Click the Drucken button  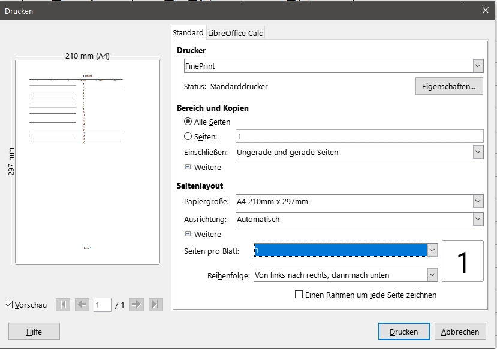(x=404, y=332)
